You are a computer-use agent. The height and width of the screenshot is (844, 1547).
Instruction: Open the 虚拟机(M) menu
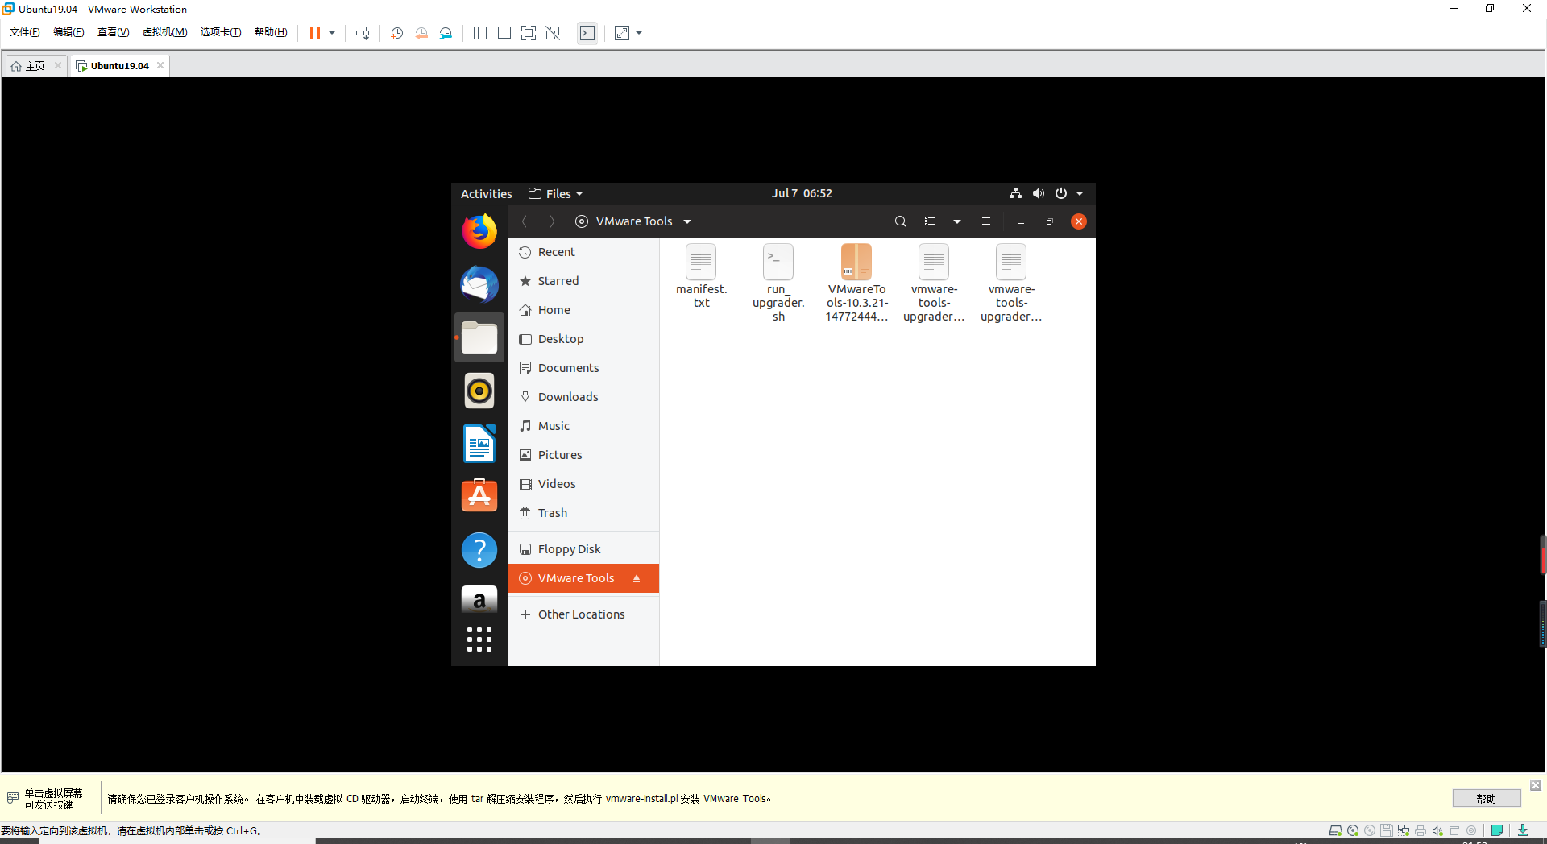click(x=164, y=32)
